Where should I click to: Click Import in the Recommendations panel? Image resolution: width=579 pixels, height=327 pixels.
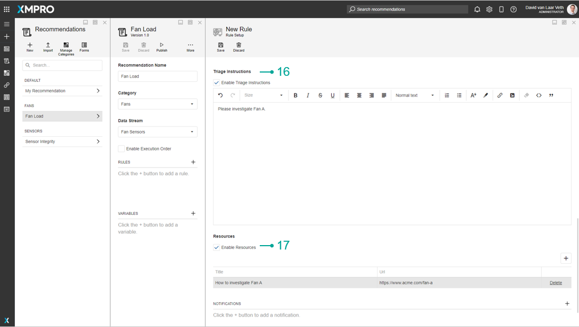coord(48,47)
